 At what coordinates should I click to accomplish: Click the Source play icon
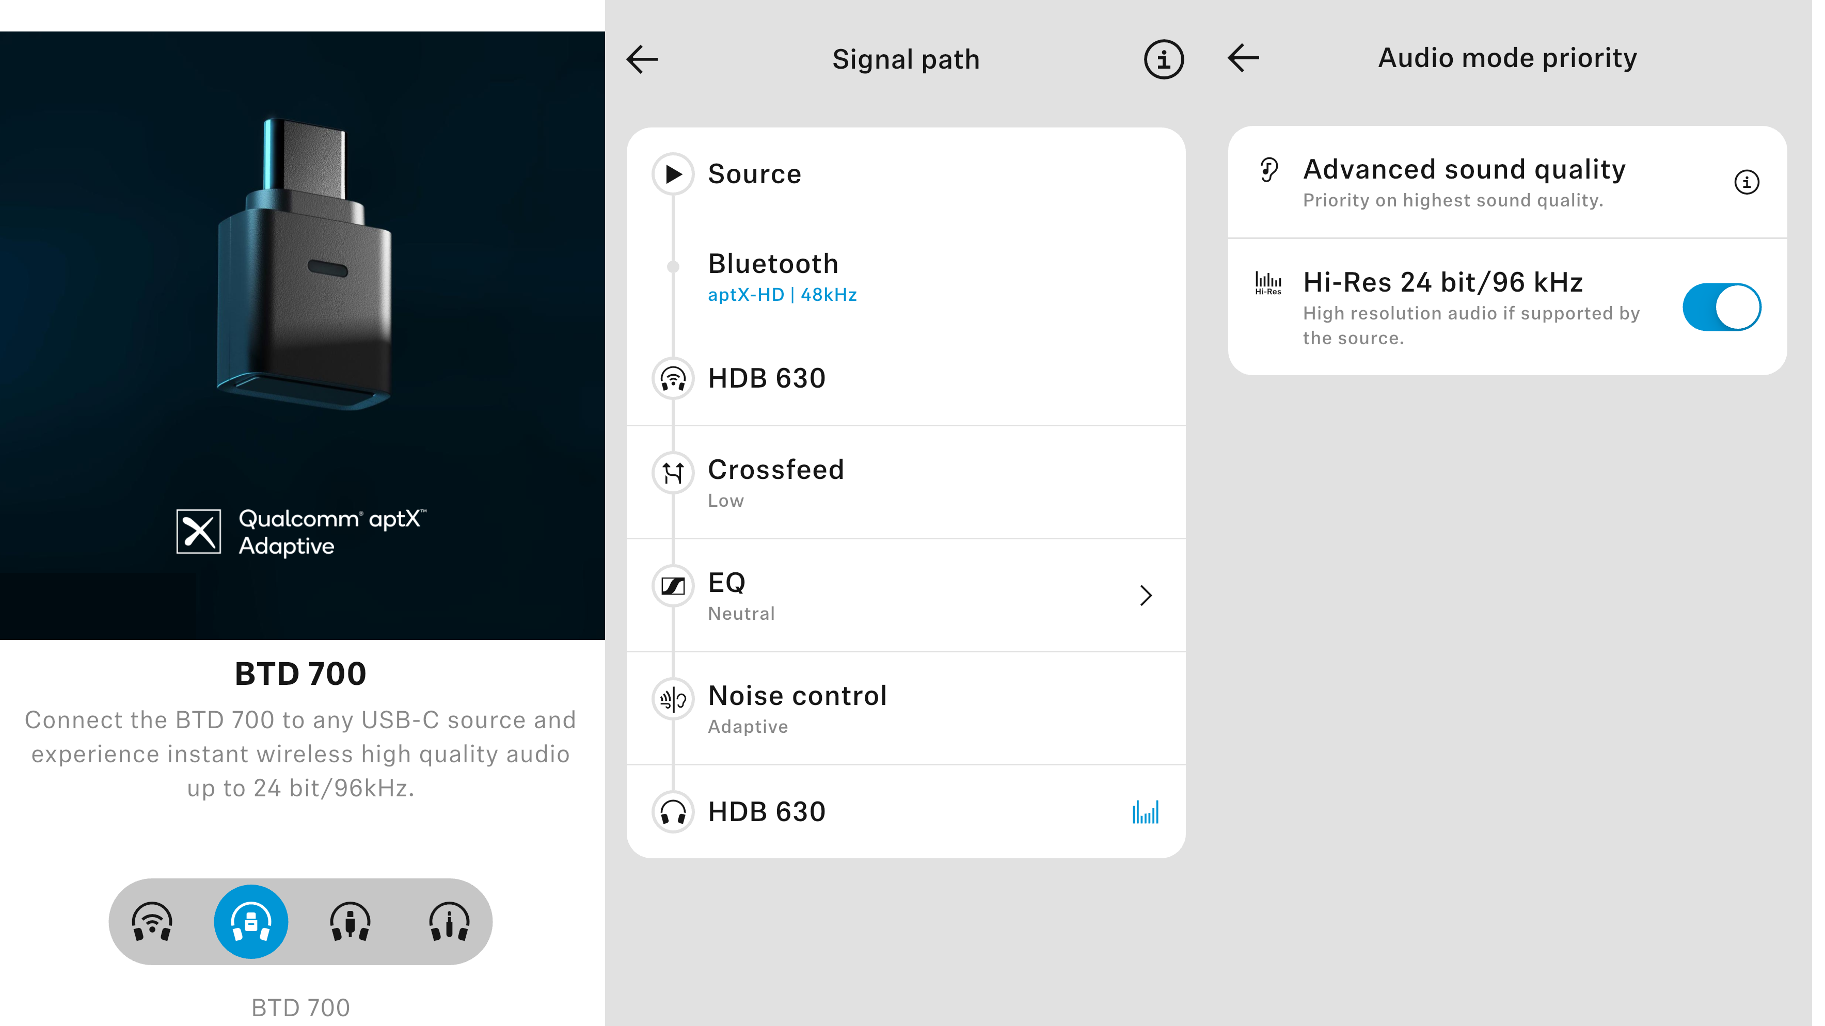point(672,174)
